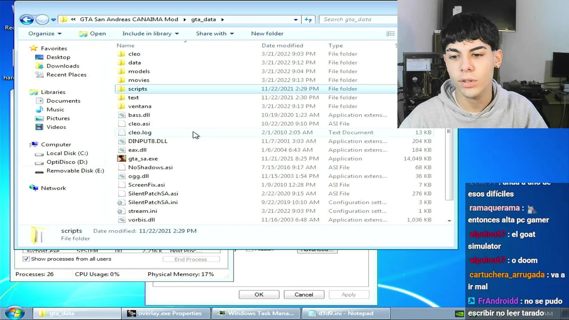The width and height of the screenshot is (569, 320).
Task: Open the Pictures library
Action: click(58, 118)
